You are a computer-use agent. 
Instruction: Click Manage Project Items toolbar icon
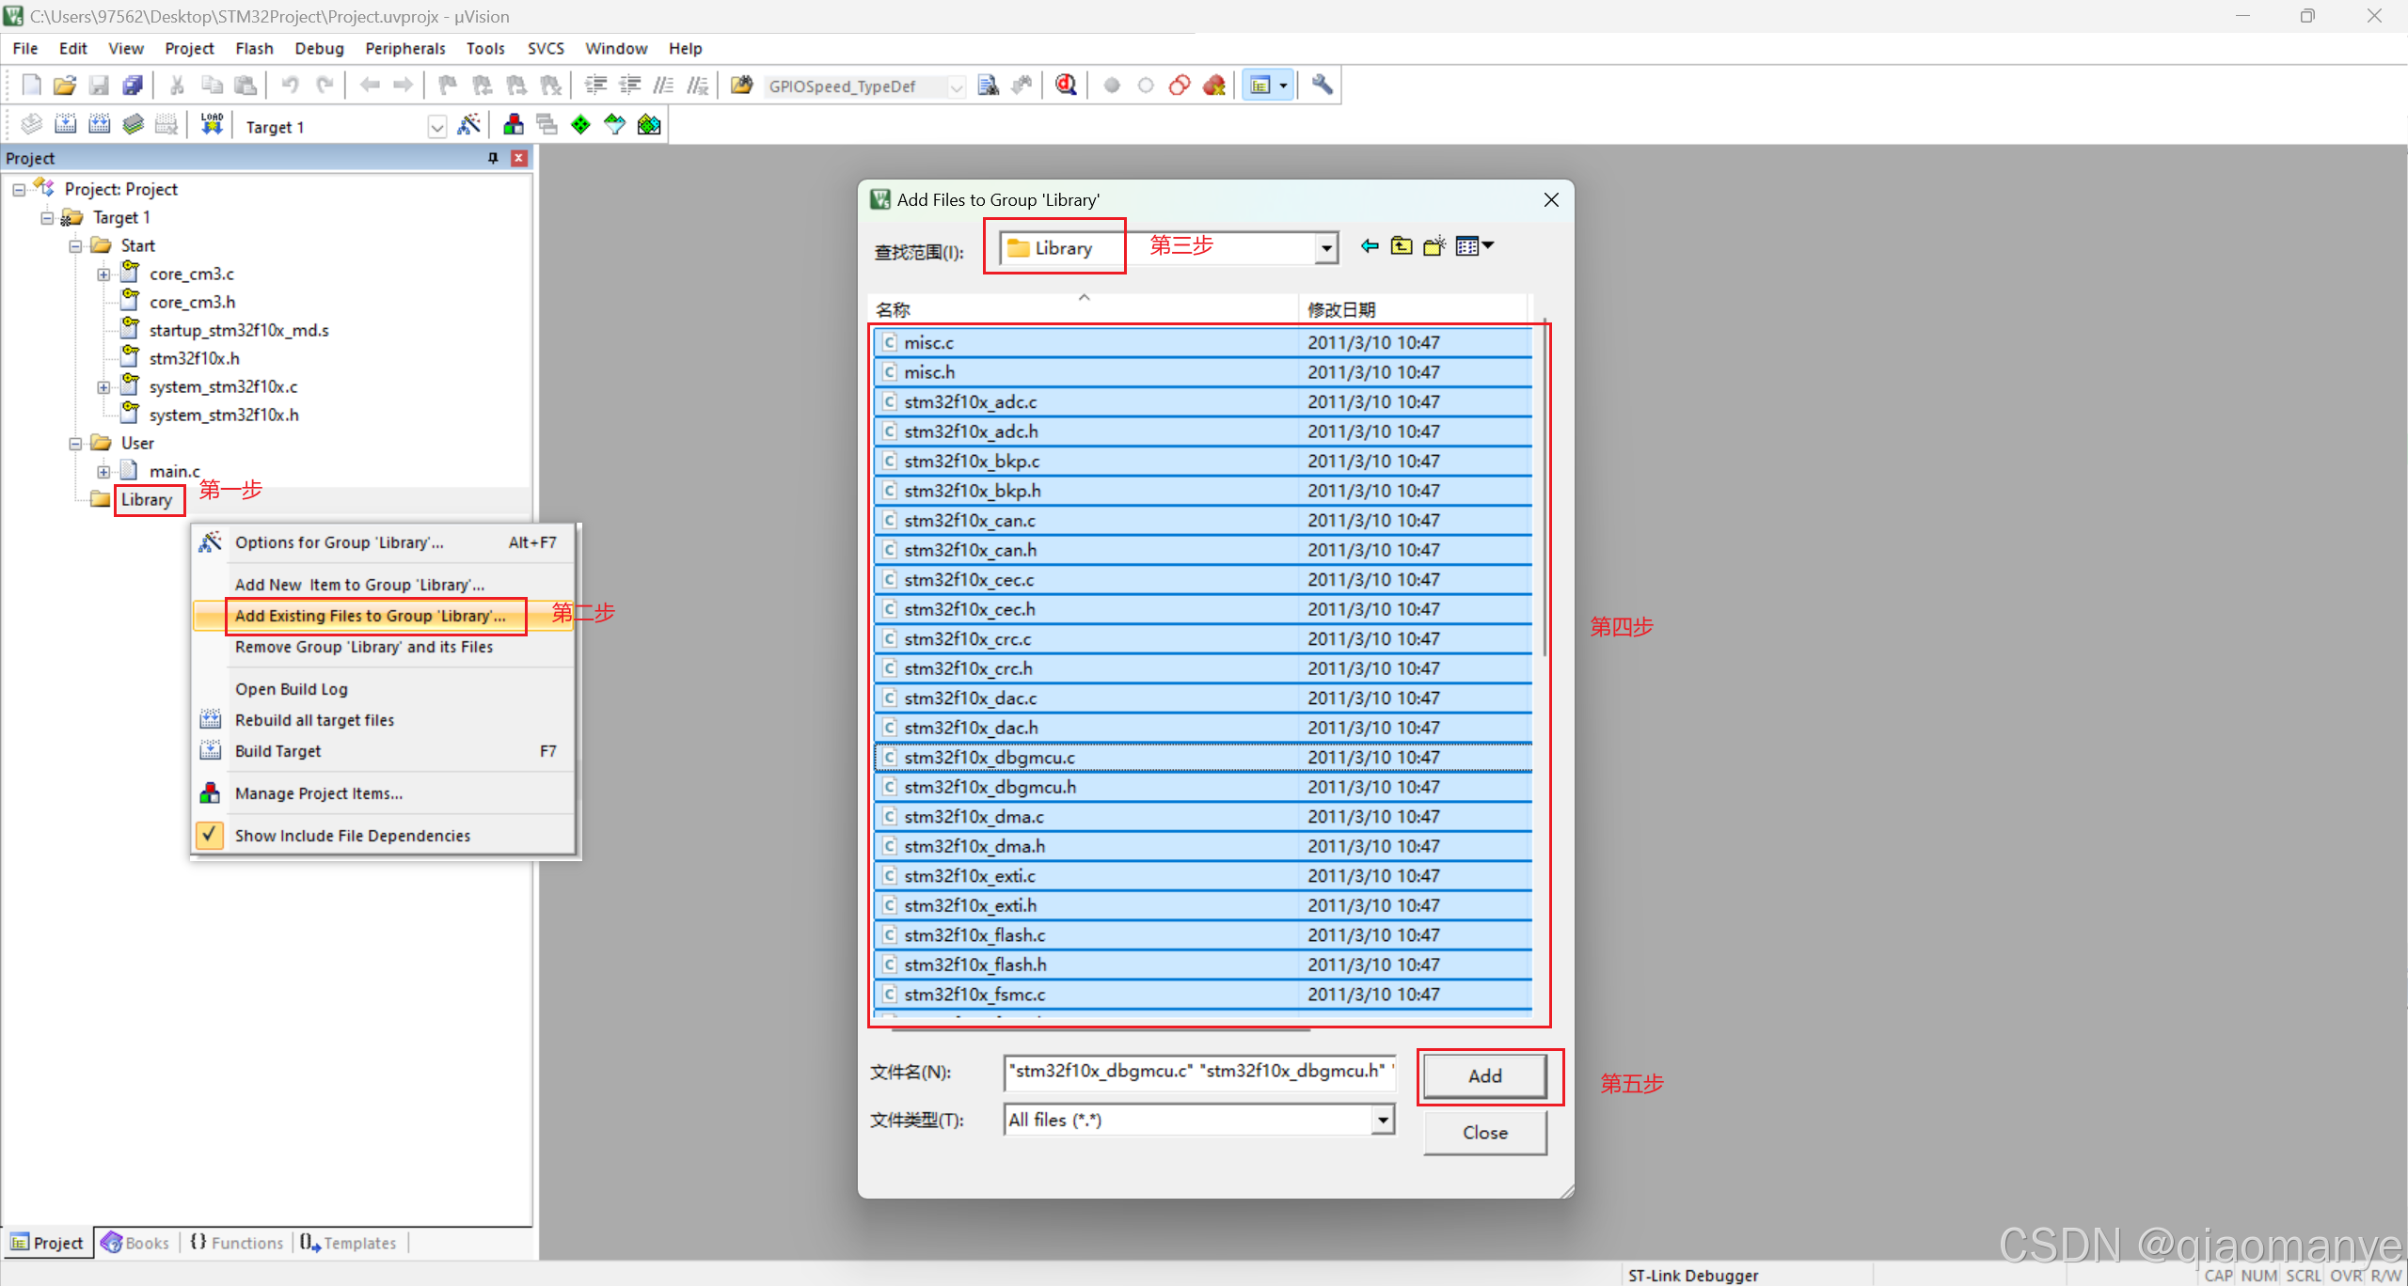pyautogui.click(x=514, y=124)
